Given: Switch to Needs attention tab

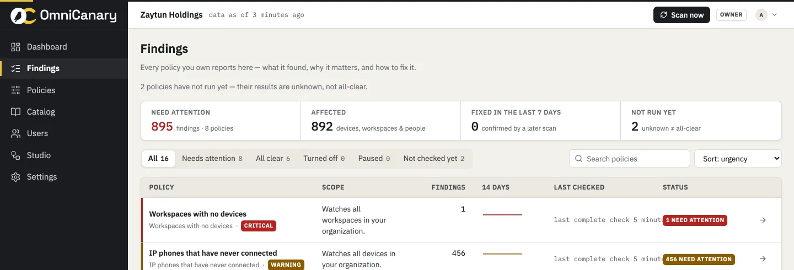Looking at the screenshot, I should (x=212, y=159).
